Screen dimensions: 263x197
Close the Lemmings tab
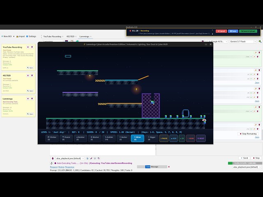(91, 37)
